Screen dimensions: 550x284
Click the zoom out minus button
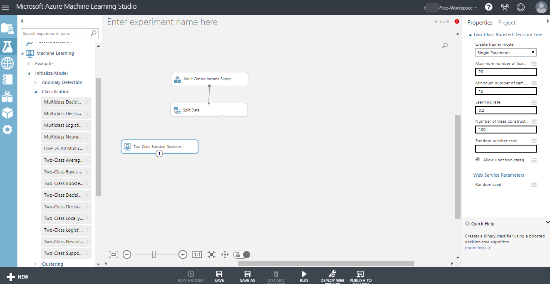[127, 254]
